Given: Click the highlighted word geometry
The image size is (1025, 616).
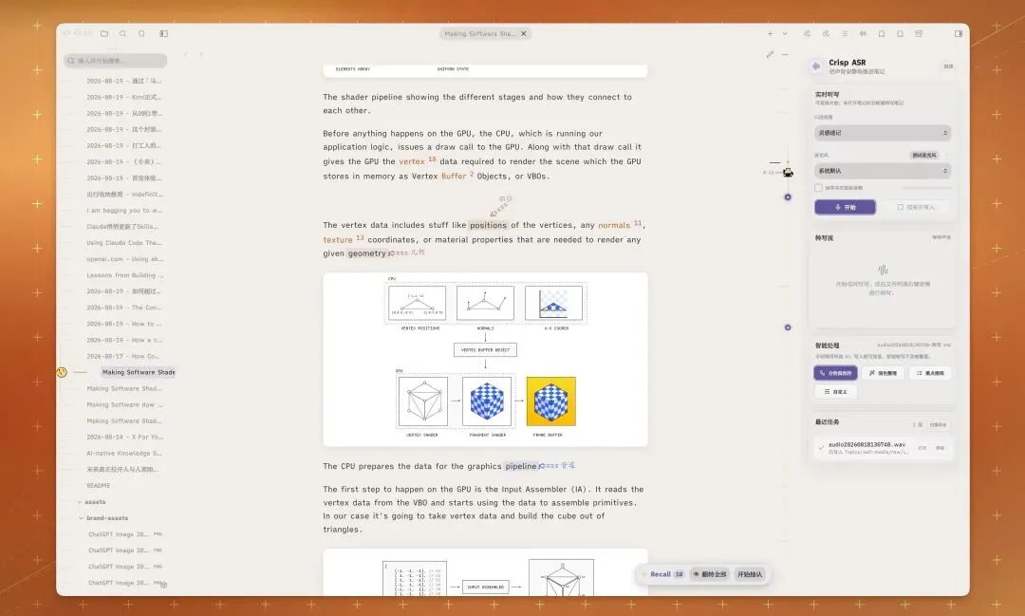Looking at the screenshot, I should (x=366, y=253).
